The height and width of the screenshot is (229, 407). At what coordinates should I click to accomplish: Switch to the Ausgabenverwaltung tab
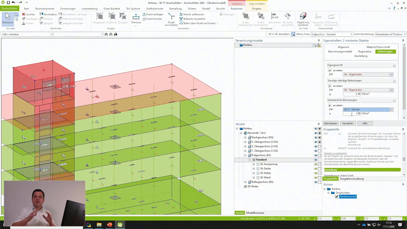352,179
